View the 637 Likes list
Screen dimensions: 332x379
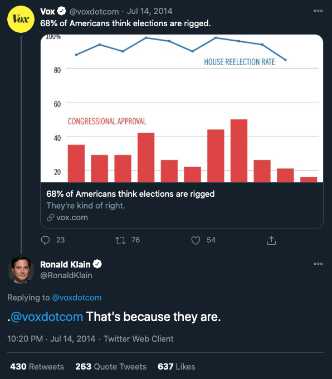(x=177, y=366)
